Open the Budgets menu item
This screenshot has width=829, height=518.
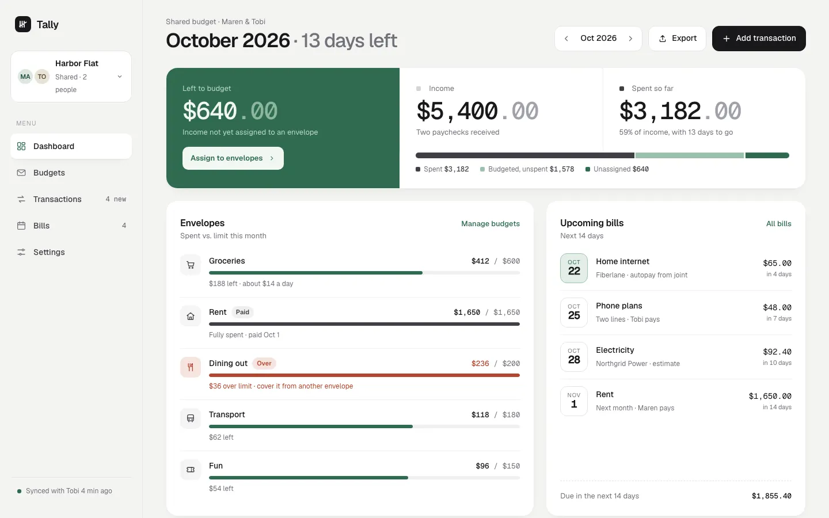pyautogui.click(x=71, y=173)
